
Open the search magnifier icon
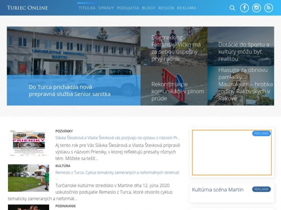point(232,8)
